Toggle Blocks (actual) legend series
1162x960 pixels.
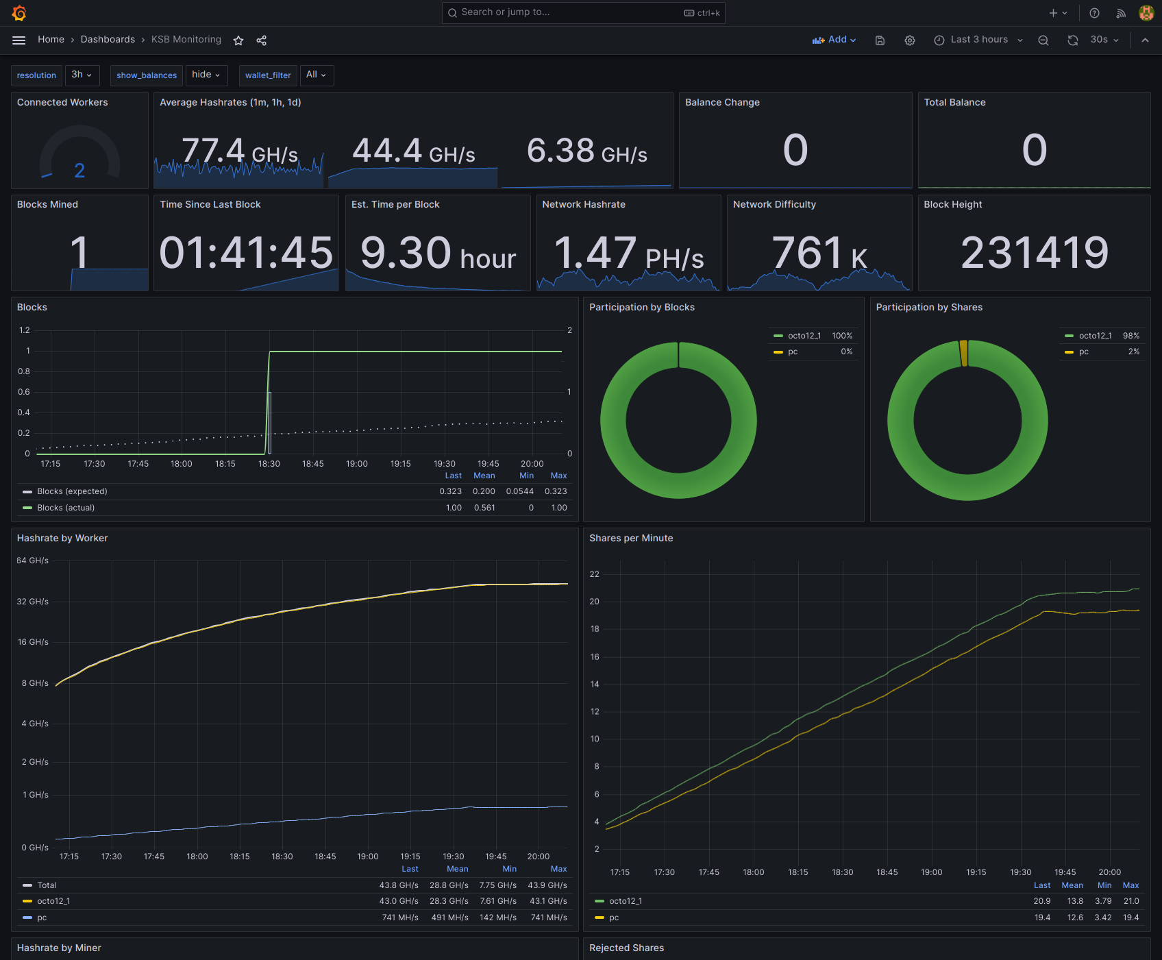[66, 508]
